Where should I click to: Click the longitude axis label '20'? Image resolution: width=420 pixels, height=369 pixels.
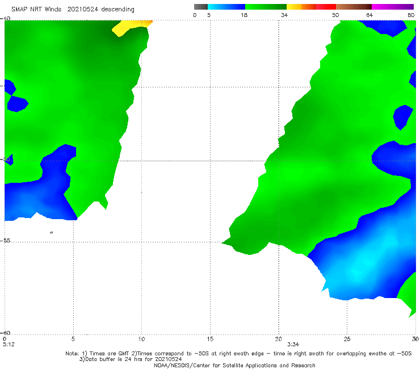(x=278, y=339)
